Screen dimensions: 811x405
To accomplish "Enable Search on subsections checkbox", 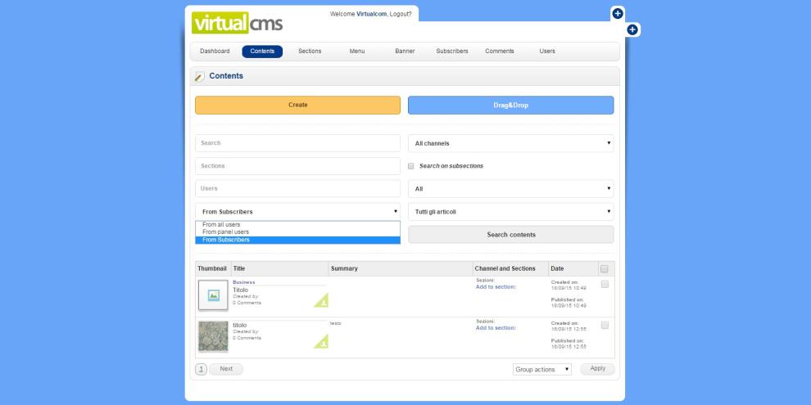I will 411,166.
